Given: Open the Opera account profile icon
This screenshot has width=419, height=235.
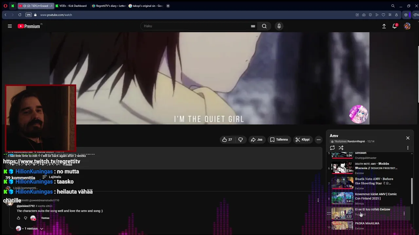Looking at the screenshot, I should tap(396, 15).
